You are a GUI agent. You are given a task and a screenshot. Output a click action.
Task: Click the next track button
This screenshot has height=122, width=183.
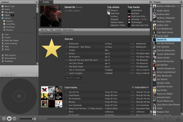coord(14,119)
